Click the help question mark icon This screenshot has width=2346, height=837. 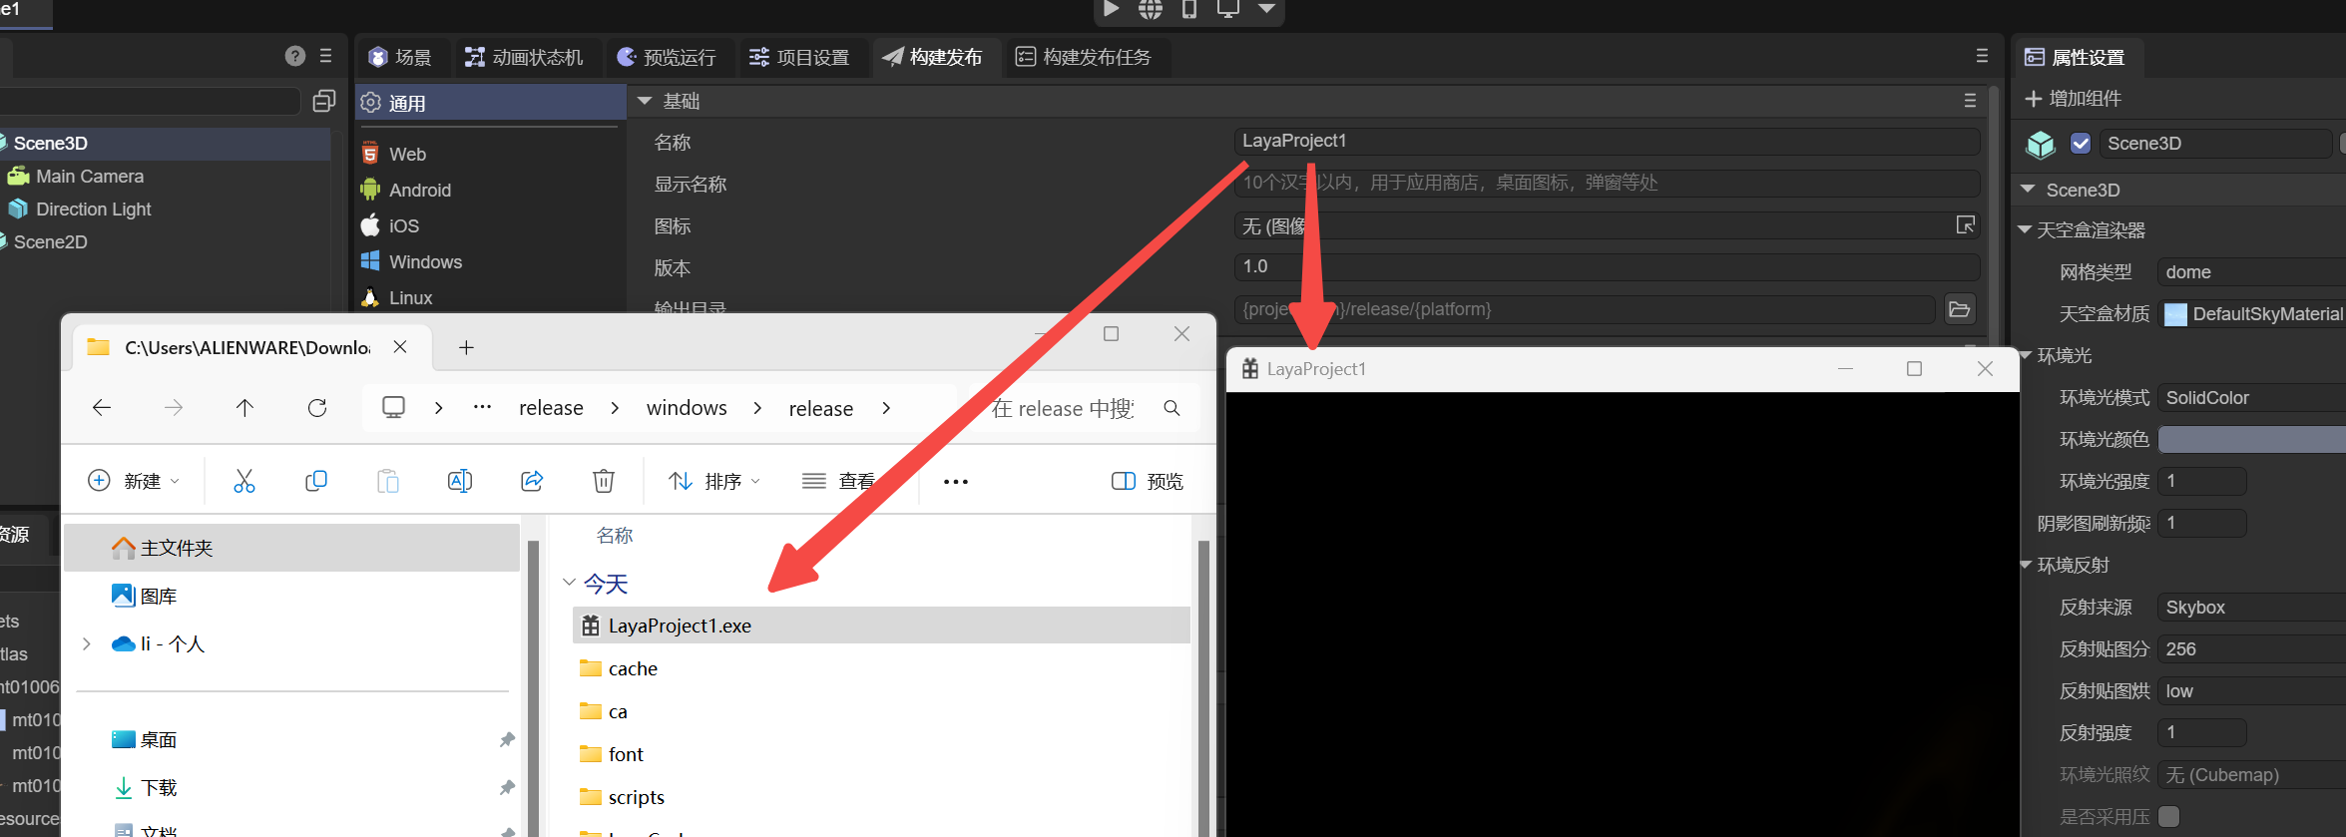click(x=294, y=56)
